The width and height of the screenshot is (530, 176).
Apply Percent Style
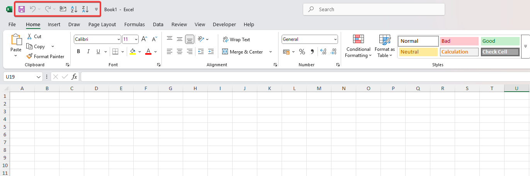tap(302, 52)
